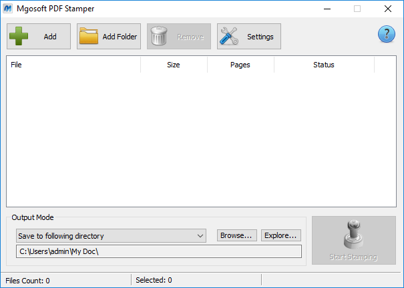The image size is (404, 288).
Task: Sort list by Size column header
Action: [174, 65]
